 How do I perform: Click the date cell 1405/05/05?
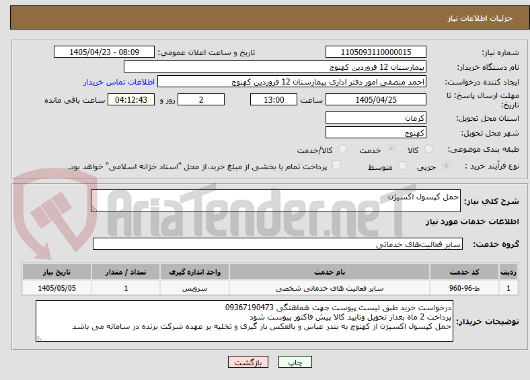pos(56,288)
